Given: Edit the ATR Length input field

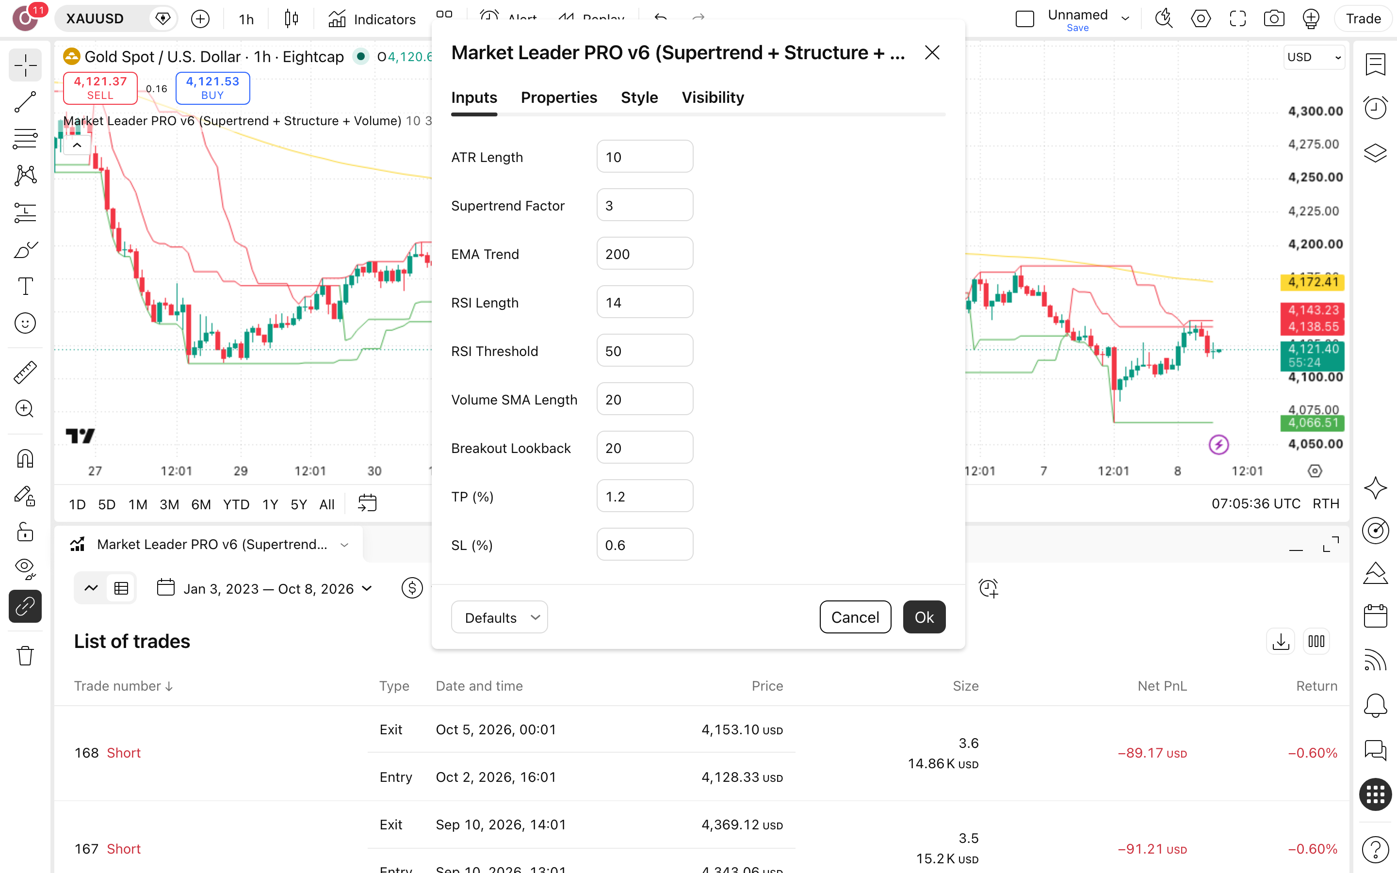Looking at the screenshot, I should (645, 157).
